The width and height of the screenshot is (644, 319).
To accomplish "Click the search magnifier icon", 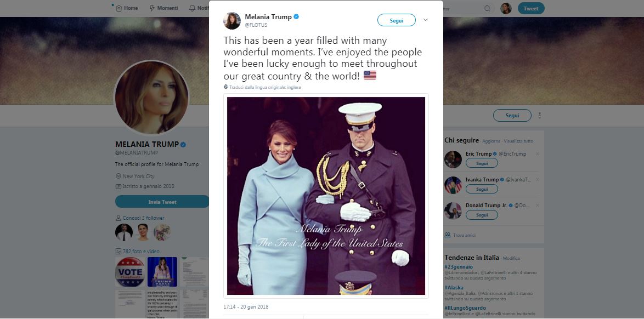I will click(487, 9).
